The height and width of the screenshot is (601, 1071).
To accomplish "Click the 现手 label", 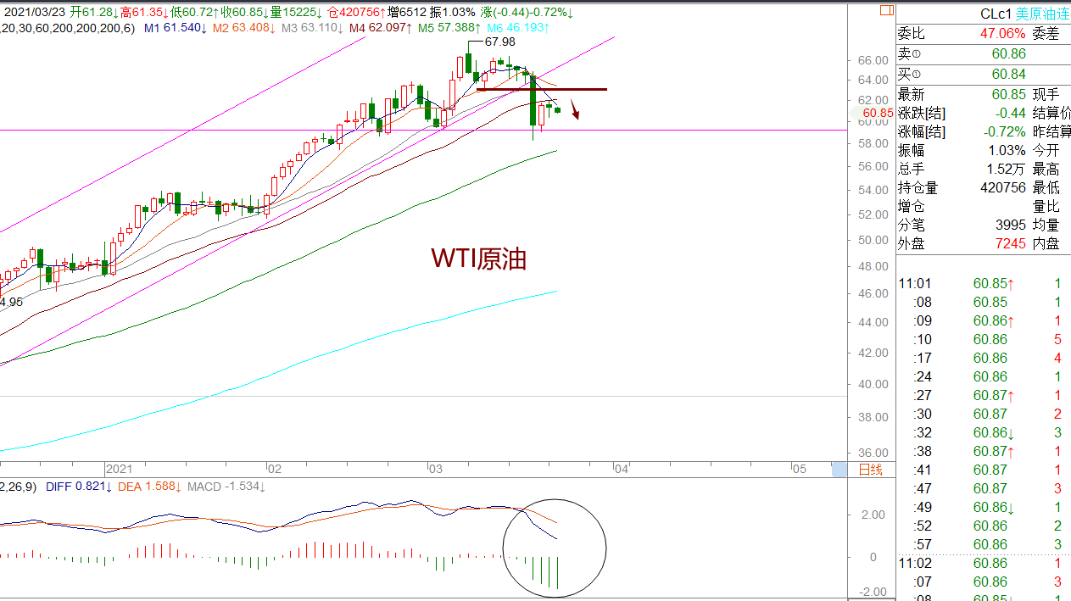I will pos(1046,94).
